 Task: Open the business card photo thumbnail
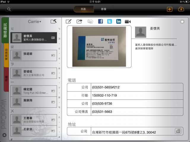99,47
